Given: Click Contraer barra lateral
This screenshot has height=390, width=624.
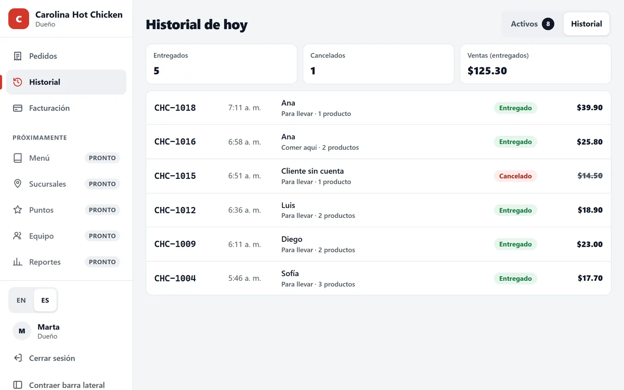Looking at the screenshot, I should coord(67,385).
